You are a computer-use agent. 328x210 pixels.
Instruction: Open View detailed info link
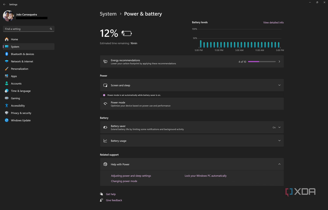(274, 22)
